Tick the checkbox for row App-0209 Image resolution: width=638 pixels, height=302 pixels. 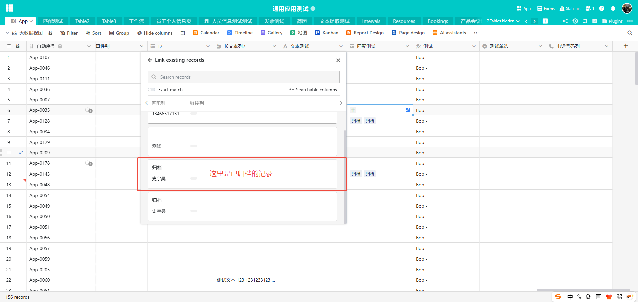(9, 152)
